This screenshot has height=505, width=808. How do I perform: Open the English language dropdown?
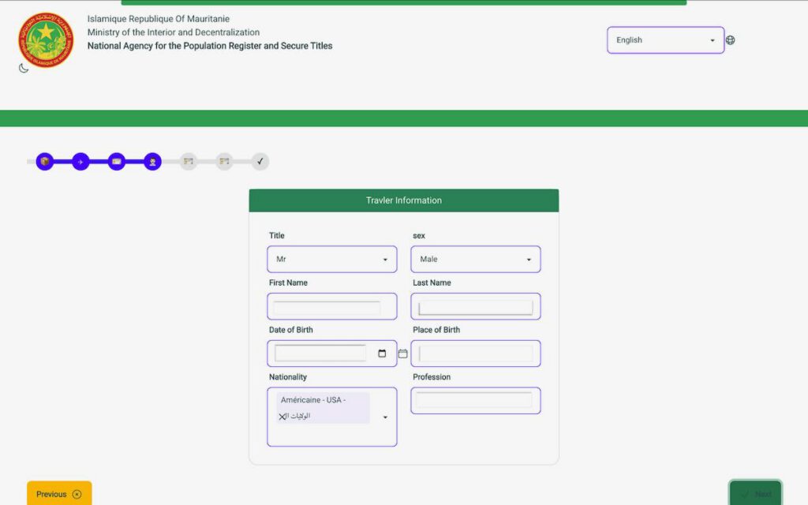(x=665, y=40)
